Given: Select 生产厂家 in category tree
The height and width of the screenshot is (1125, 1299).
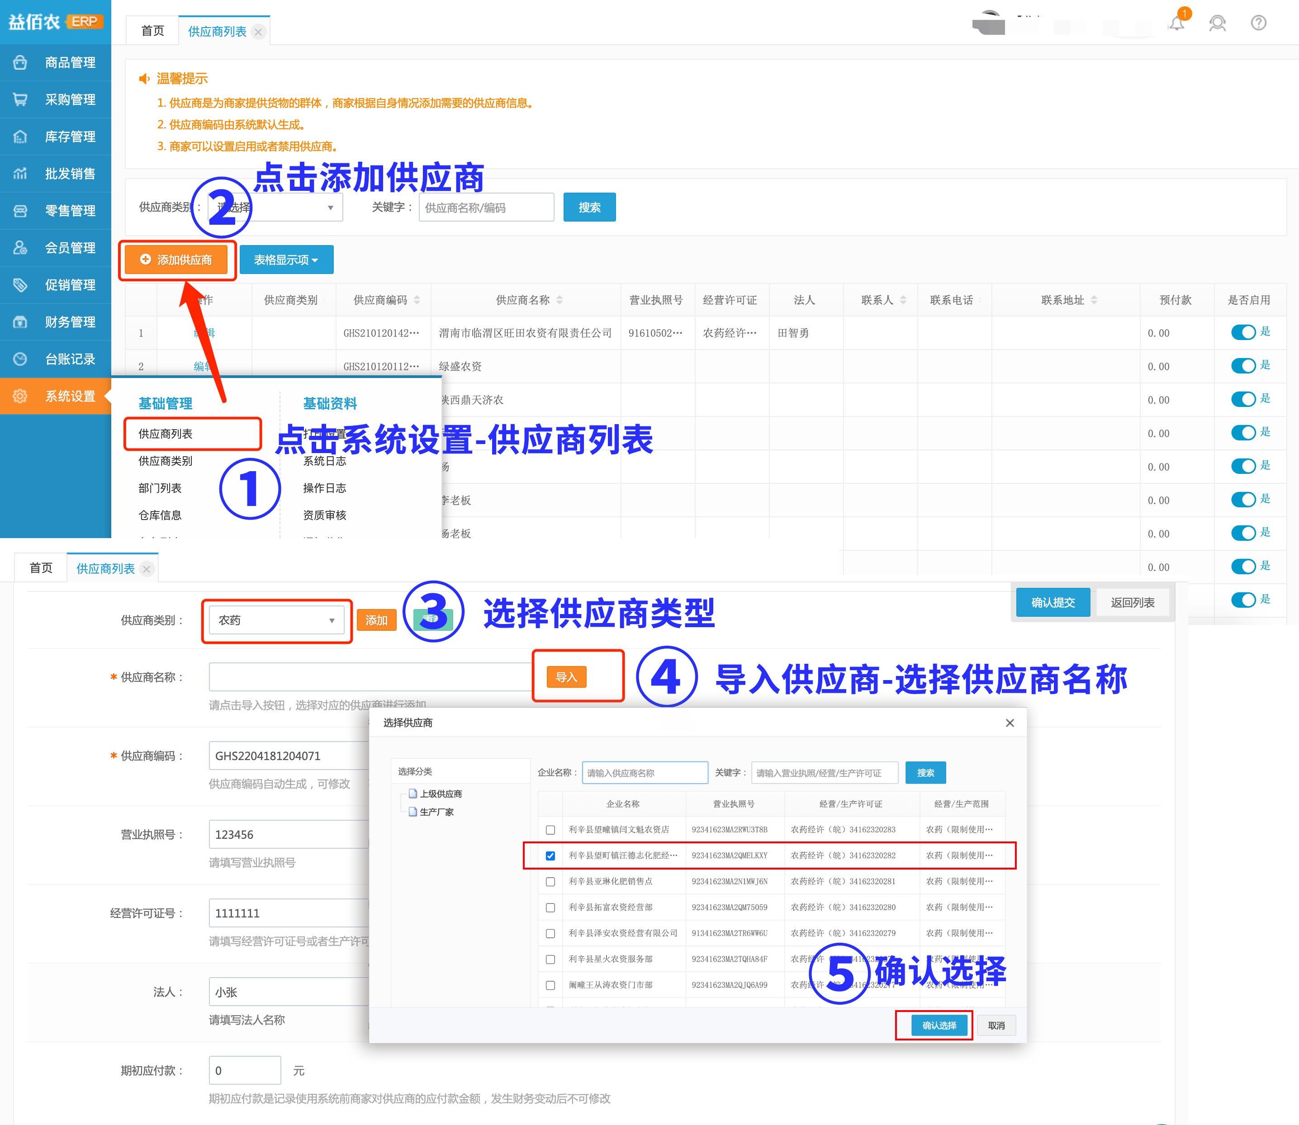Looking at the screenshot, I should [436, 812].
